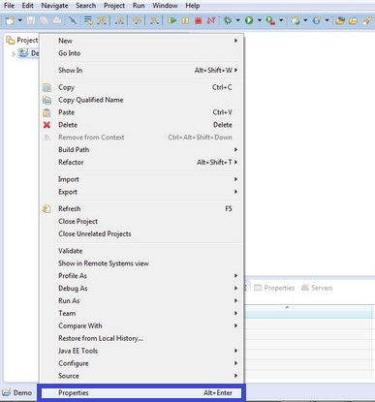Screen dimensions: 375x402
Task: Click the Debug bug toolbar icon
Action: point(228,20)
